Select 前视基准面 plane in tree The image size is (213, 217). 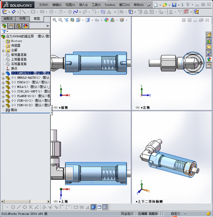coord(19,55)
